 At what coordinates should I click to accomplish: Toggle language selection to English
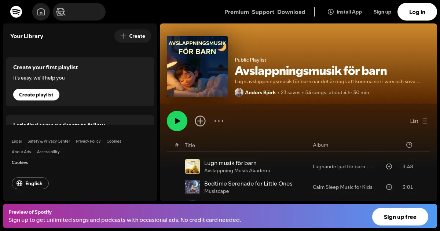30,183
